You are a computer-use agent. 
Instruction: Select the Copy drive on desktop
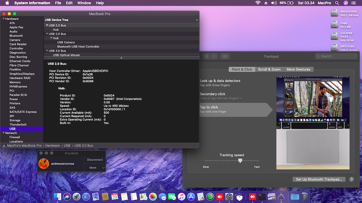334,24
